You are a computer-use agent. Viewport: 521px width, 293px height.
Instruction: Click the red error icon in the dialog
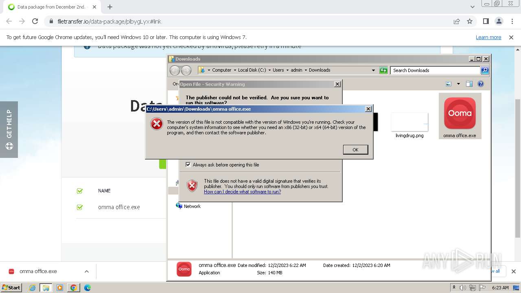(157, 124)
